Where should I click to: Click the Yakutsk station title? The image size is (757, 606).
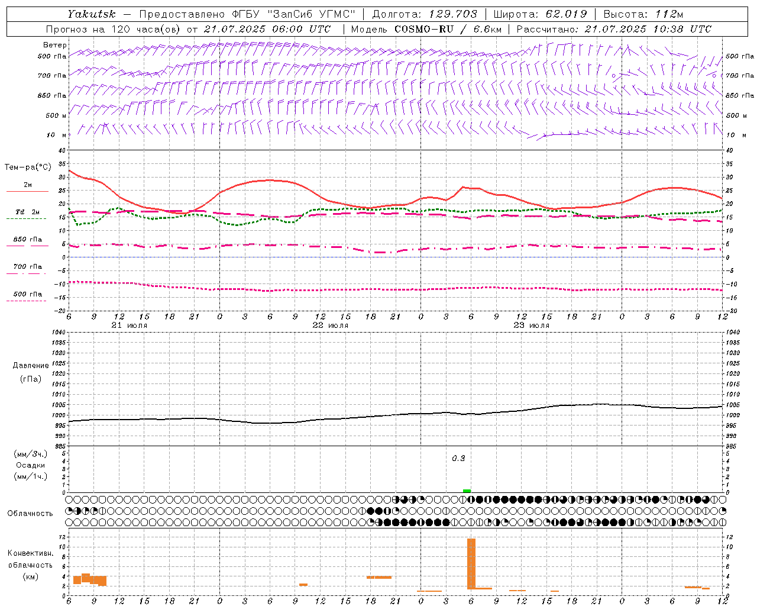tap(92, 14)
